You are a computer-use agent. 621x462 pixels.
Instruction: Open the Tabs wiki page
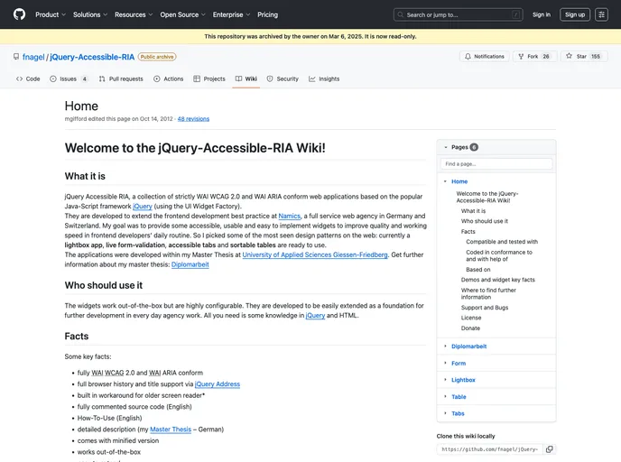pos(458,413)
